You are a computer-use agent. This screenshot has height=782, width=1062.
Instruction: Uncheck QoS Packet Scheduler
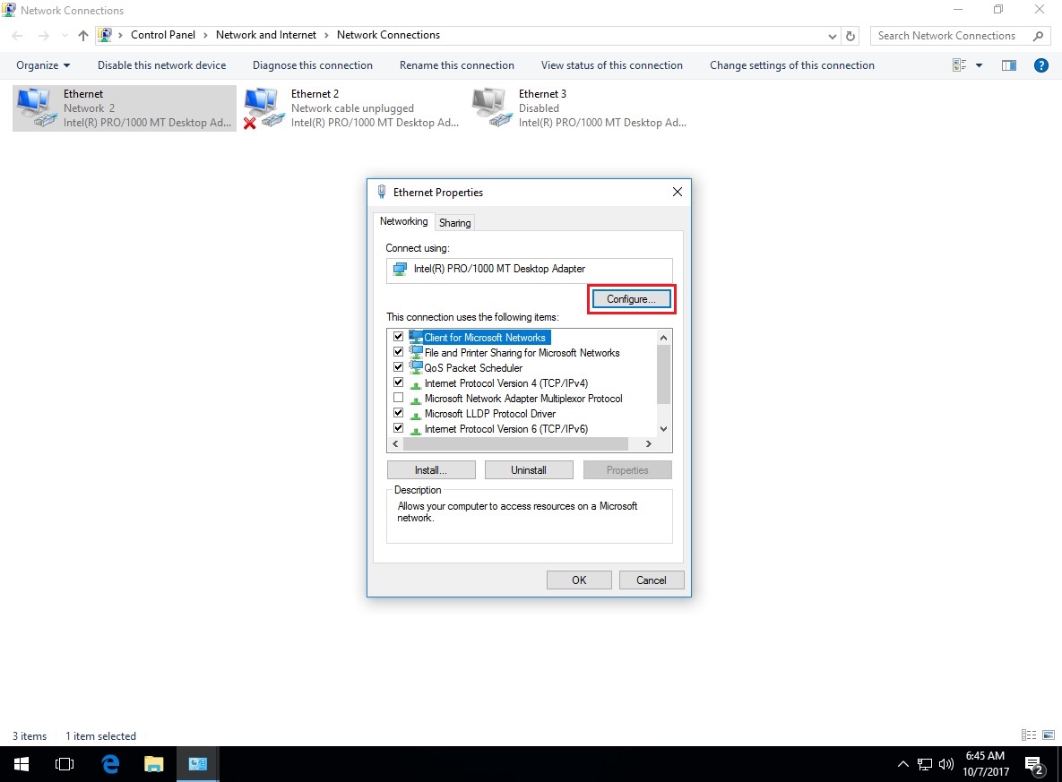click(398, 367)
